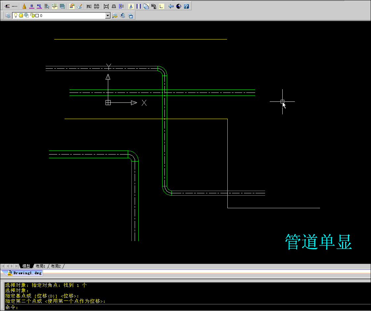Click the blue L-shape icon
Viewport: 371px width, 311px height.
pyautogui.click(x=162, y=6)
